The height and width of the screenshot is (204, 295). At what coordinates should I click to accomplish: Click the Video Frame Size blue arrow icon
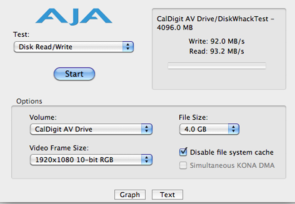[x=147, y=160]
